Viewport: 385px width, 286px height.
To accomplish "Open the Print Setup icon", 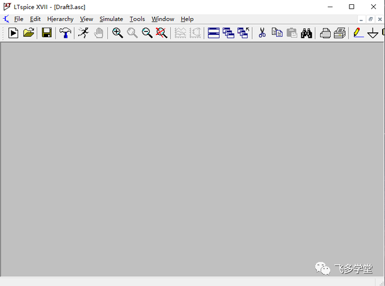I will coord(340,33).
